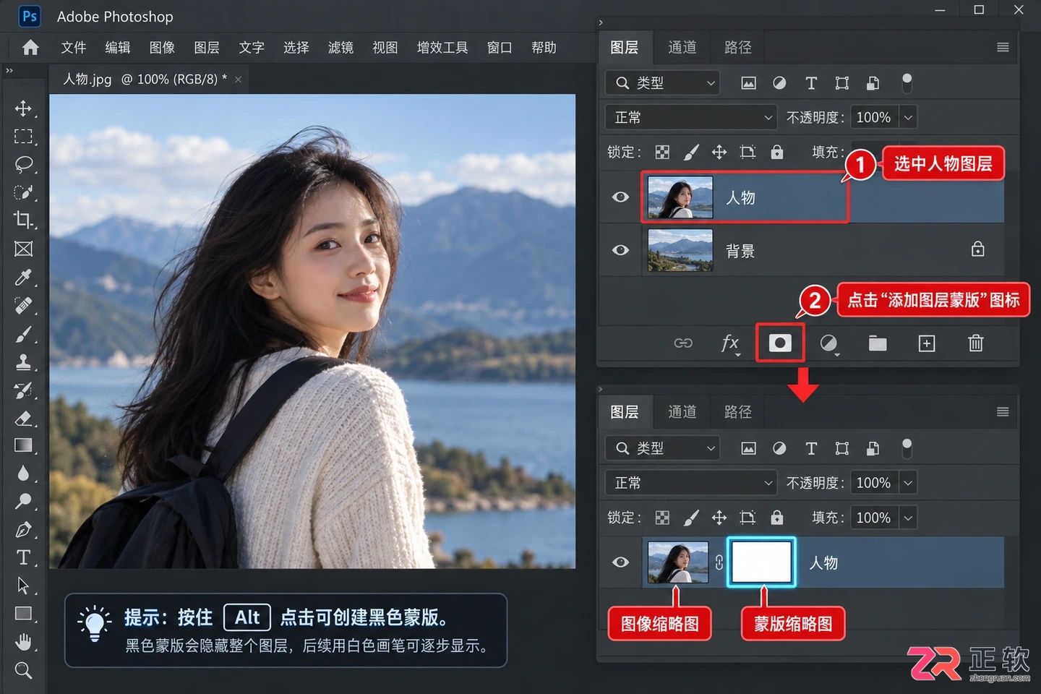Click opacity 100% field in upper panel

tap(875, 117)
